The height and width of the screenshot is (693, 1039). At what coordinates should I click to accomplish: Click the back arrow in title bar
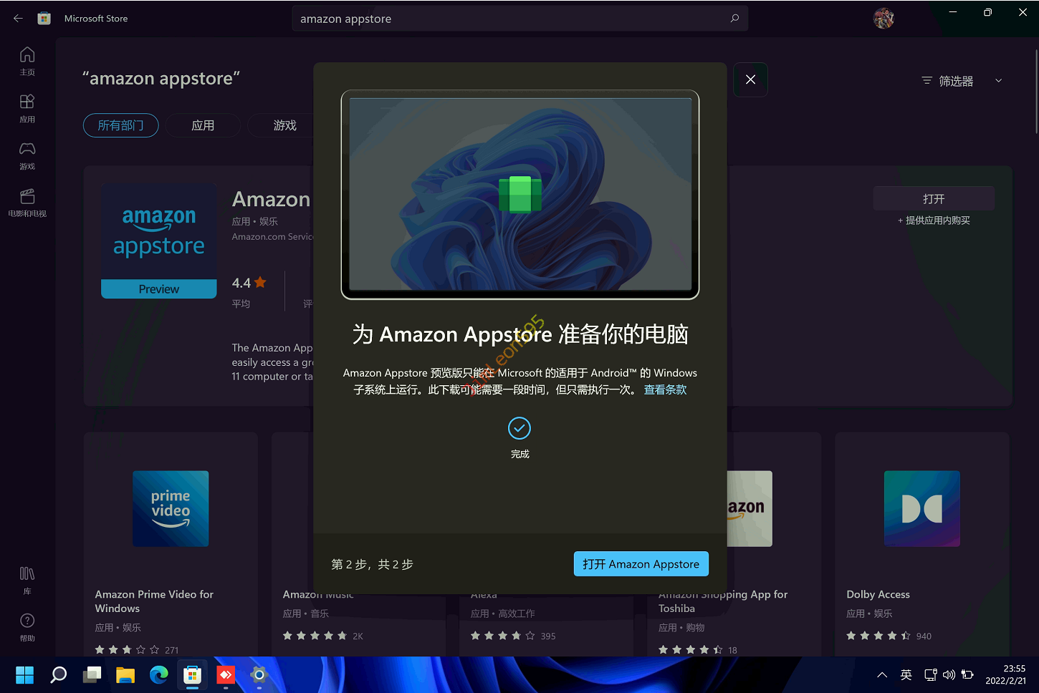[18, 19]
